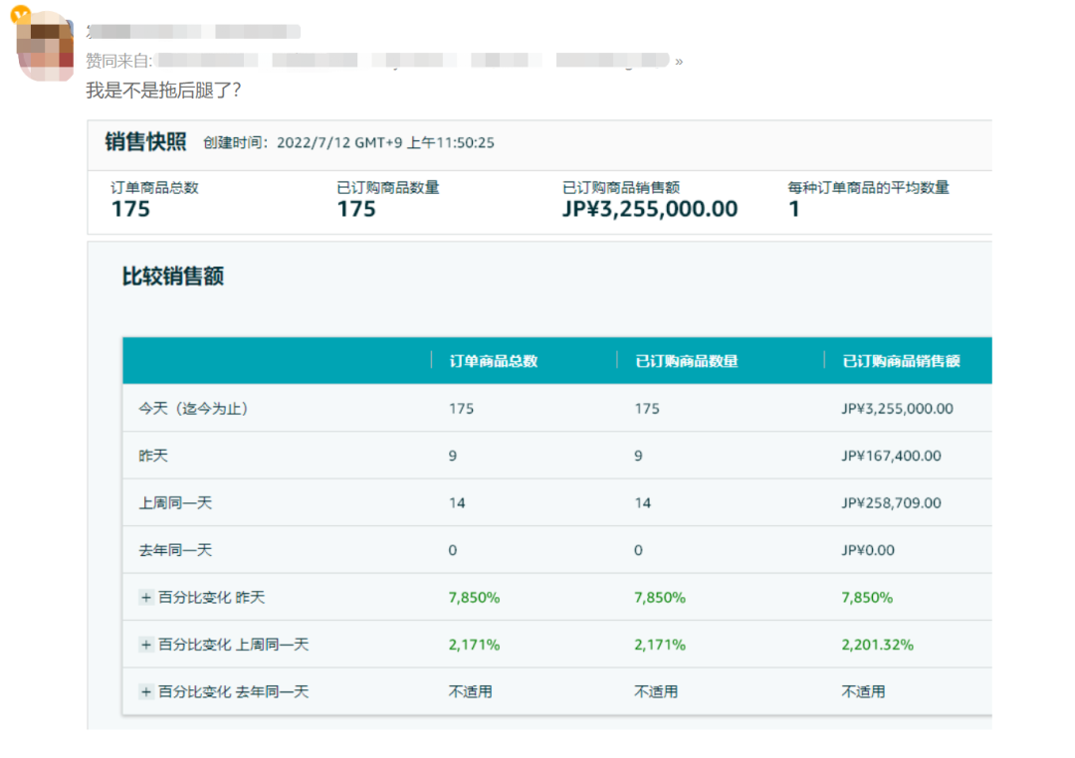
Task: Click the green 2,201.32% sales change value
Action: [x=877, y=645]
